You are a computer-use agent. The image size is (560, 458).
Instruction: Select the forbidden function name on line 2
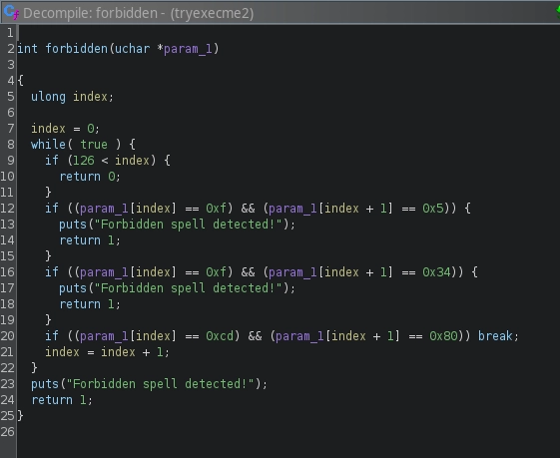click(77, 48)
